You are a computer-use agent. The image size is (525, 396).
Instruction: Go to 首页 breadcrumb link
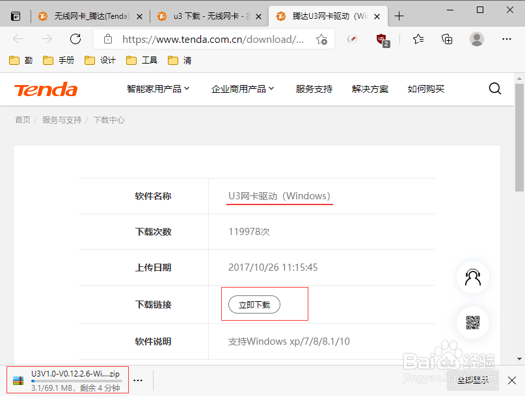click(23, 119)
